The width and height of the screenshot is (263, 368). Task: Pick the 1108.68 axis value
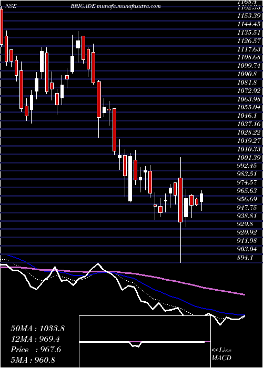[250, 57]
